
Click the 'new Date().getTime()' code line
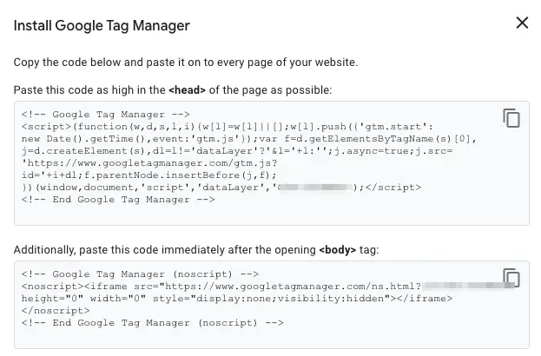(248, 139)
